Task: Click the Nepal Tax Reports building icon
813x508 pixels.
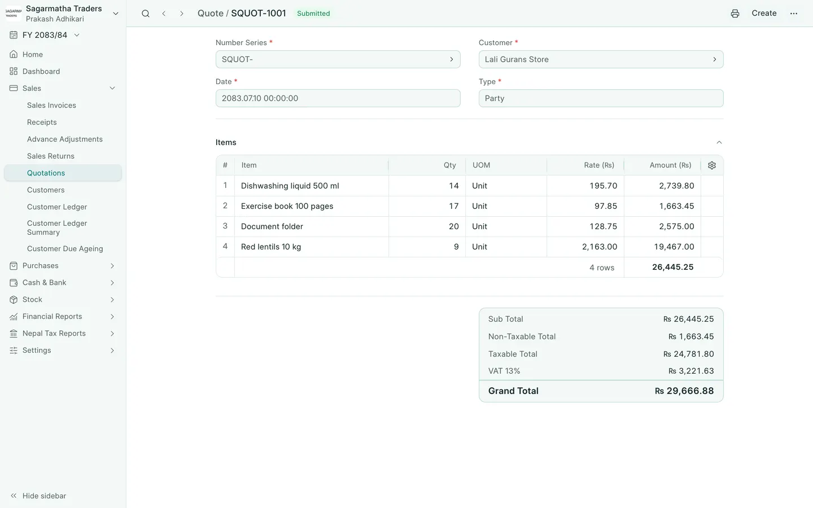Action: [14, 334]
